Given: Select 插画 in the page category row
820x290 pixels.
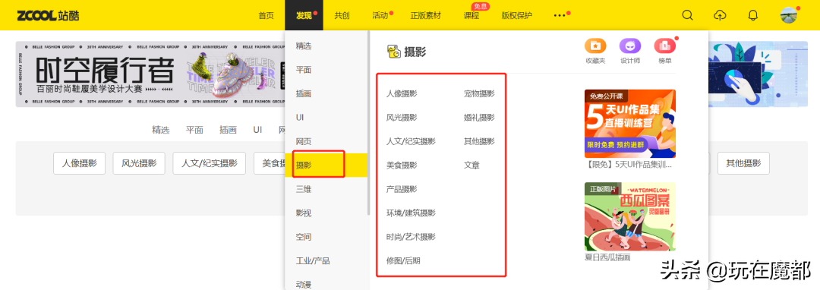Looking at the screenshot, I should click(228, 130).
